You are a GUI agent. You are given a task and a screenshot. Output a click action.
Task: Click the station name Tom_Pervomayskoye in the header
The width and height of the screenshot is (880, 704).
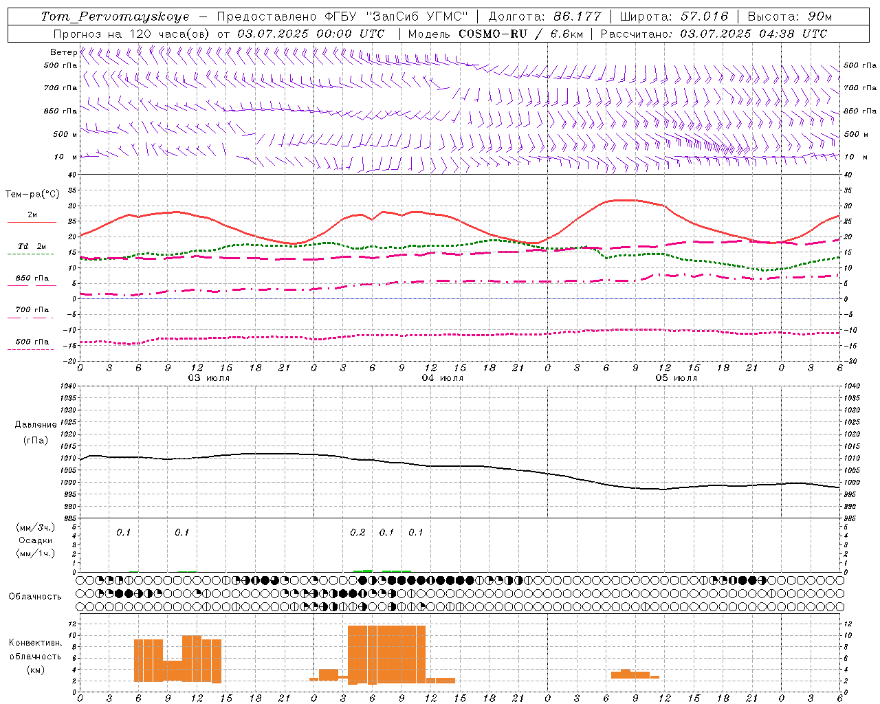pyautogui.click(x=115, y=16)
